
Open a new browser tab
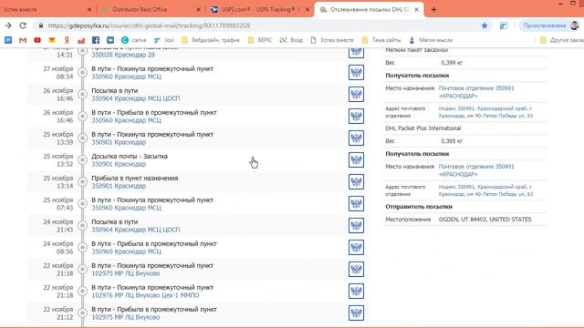click(433, 10)
